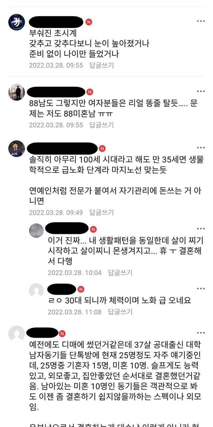Click the N badge on the 솔직히 아무리 commenter
213x427 pixels.
pos(102,148)
